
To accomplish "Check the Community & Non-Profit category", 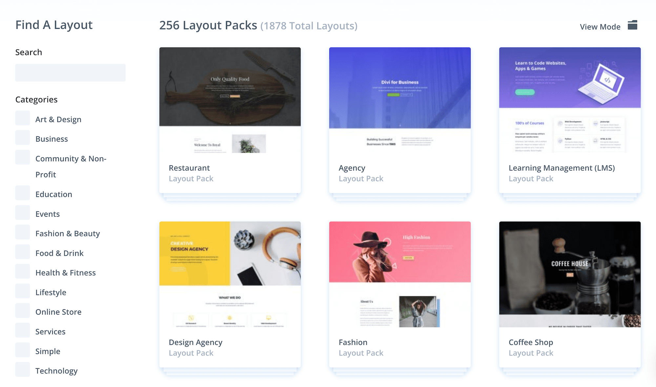I will 22,157.
